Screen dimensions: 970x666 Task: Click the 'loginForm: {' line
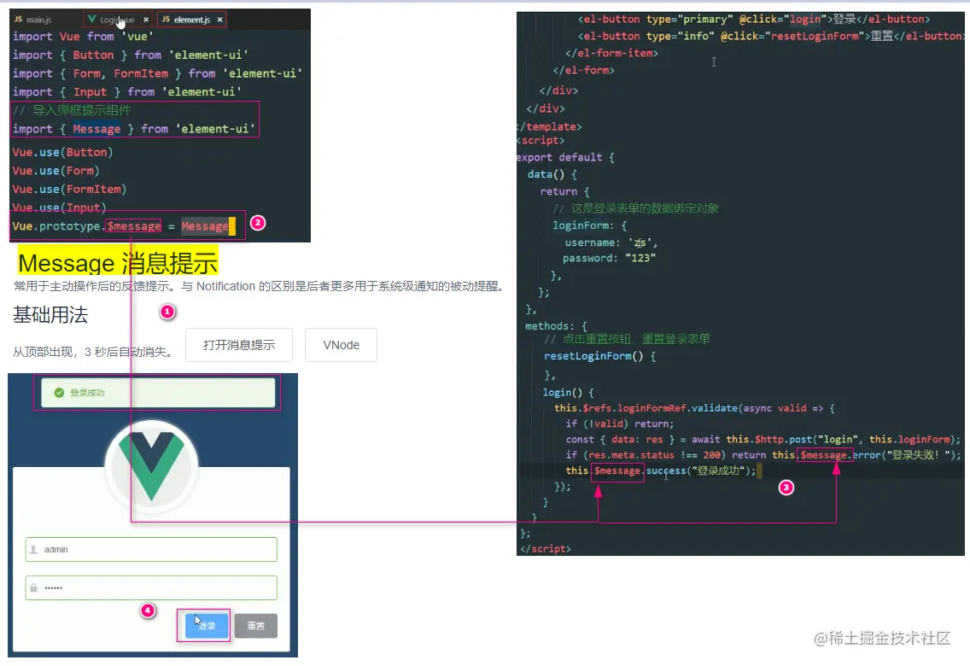tap(589, 225)
